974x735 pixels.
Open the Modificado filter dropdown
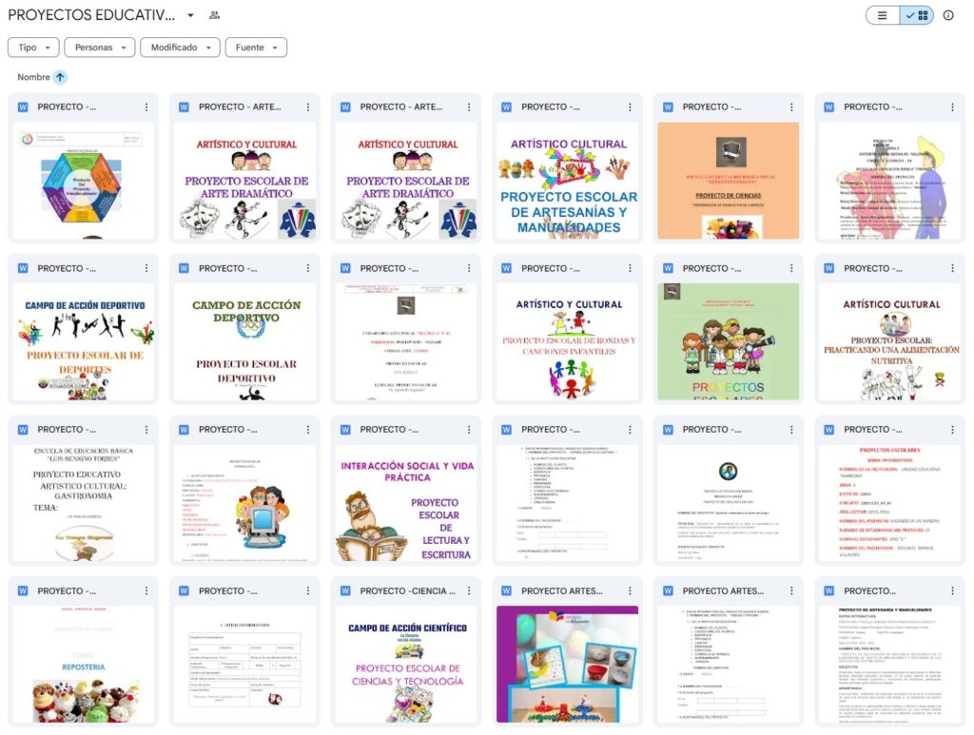[180, 48]
